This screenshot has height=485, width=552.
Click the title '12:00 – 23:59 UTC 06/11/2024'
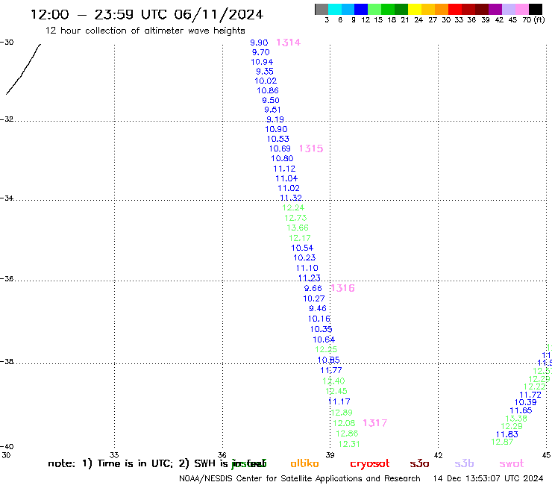tap(147, 15)
